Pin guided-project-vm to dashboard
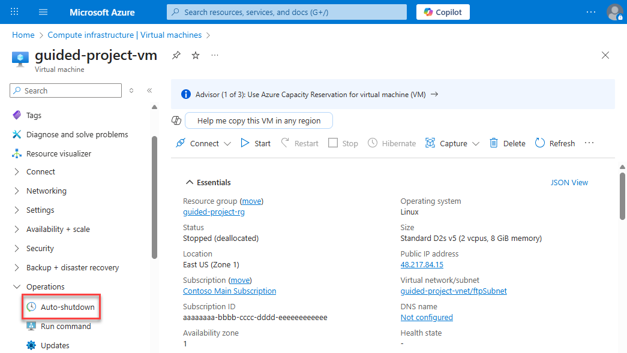 (176, 56)
